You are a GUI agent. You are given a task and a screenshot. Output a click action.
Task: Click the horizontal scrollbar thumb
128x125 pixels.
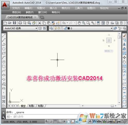pos(112,106)
